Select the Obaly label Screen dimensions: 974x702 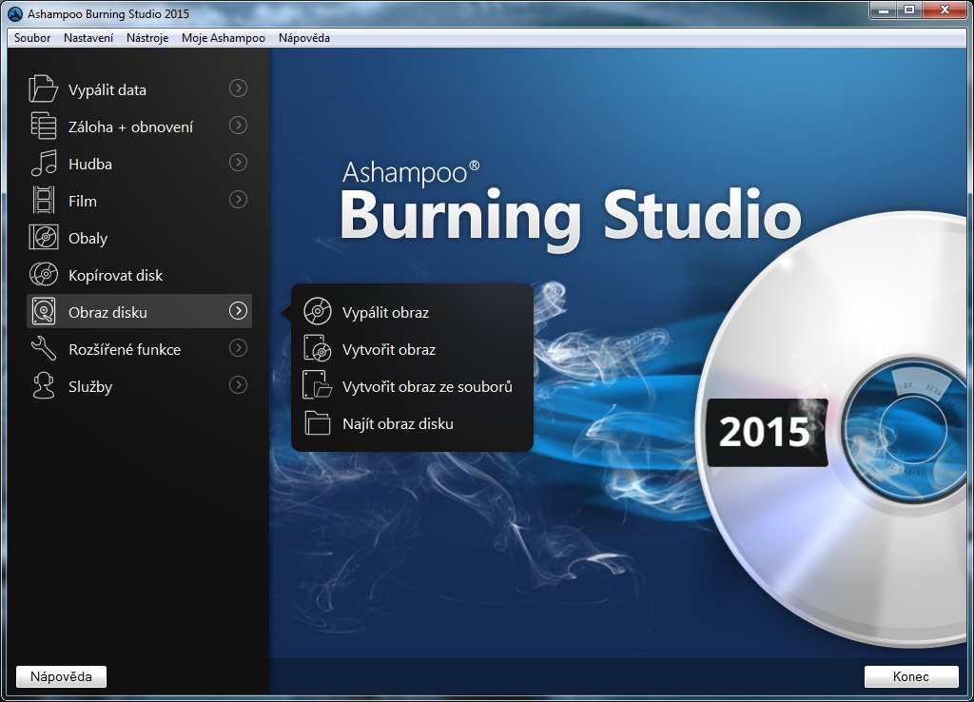coord(88,239)
